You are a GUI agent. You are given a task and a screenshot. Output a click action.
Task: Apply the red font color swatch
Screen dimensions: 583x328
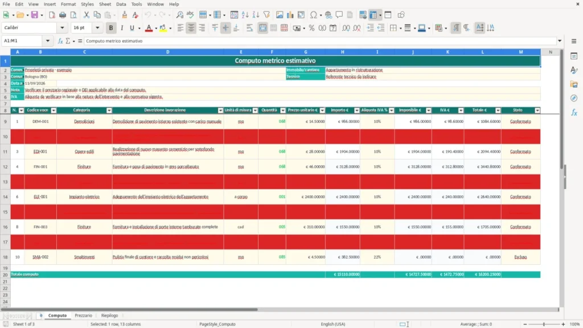pos(149,28)
